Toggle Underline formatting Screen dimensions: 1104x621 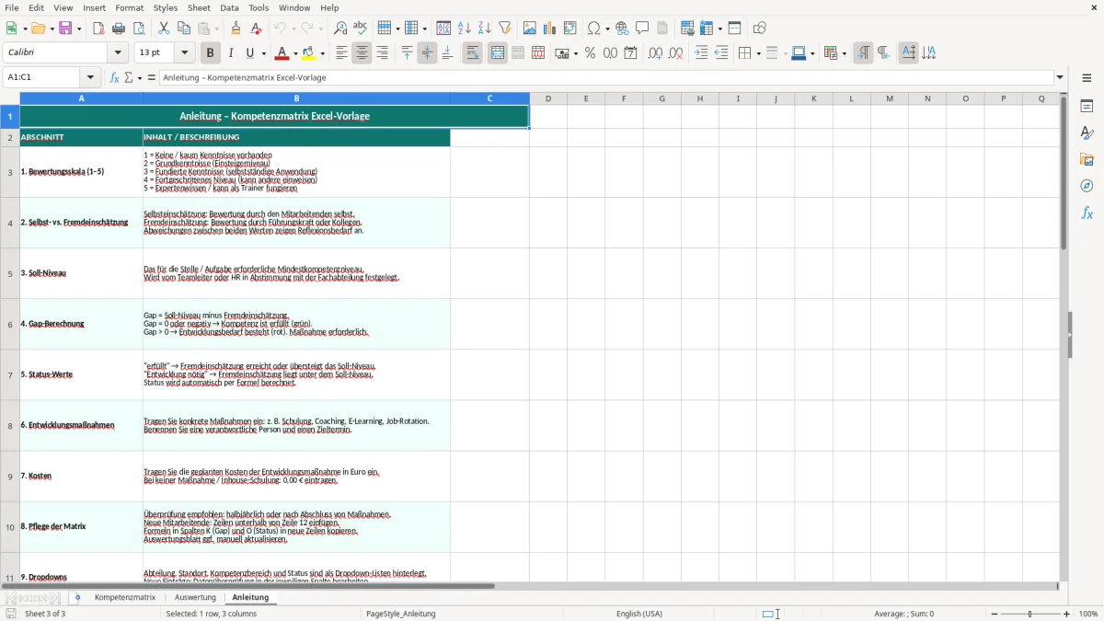250,53
